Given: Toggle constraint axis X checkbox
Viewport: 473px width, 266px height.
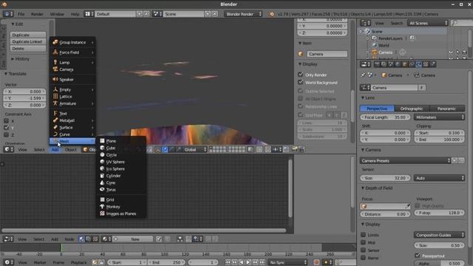Looking at the screenshot, I should point(7,120).
